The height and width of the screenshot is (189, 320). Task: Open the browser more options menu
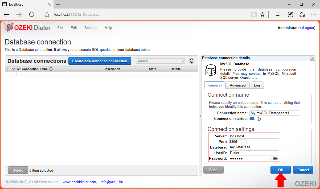coord(314,14)
